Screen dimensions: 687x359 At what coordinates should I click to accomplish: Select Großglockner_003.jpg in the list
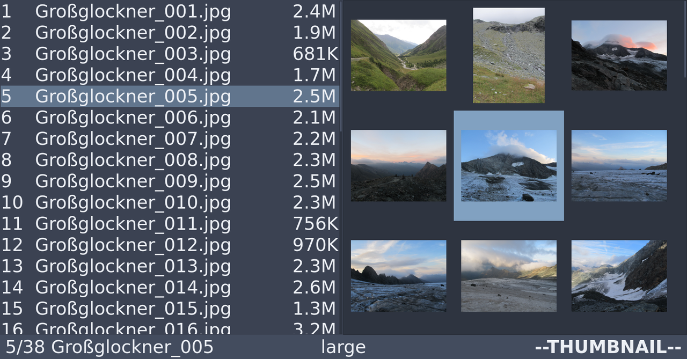click(x=170, y=54)
